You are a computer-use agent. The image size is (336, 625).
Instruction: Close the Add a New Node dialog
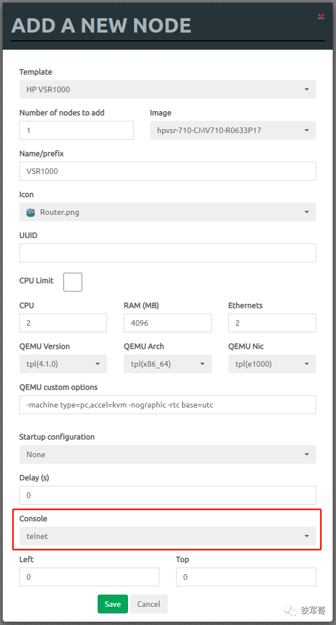tap(321, 17)
